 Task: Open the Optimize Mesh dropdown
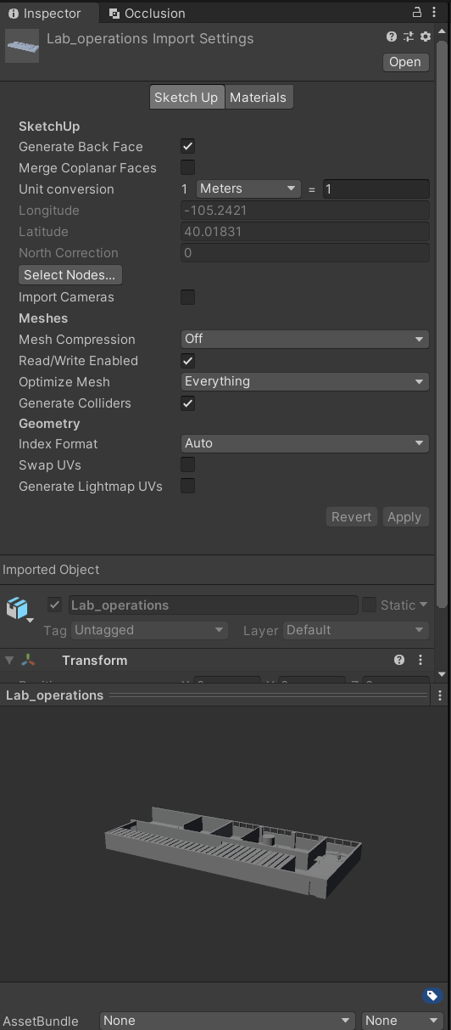click(x=305, y=381)
